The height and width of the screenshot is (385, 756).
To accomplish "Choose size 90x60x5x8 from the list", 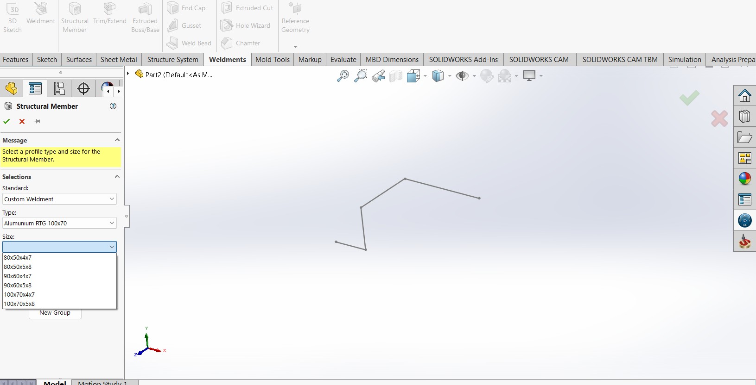I will [x=18, y=286].
